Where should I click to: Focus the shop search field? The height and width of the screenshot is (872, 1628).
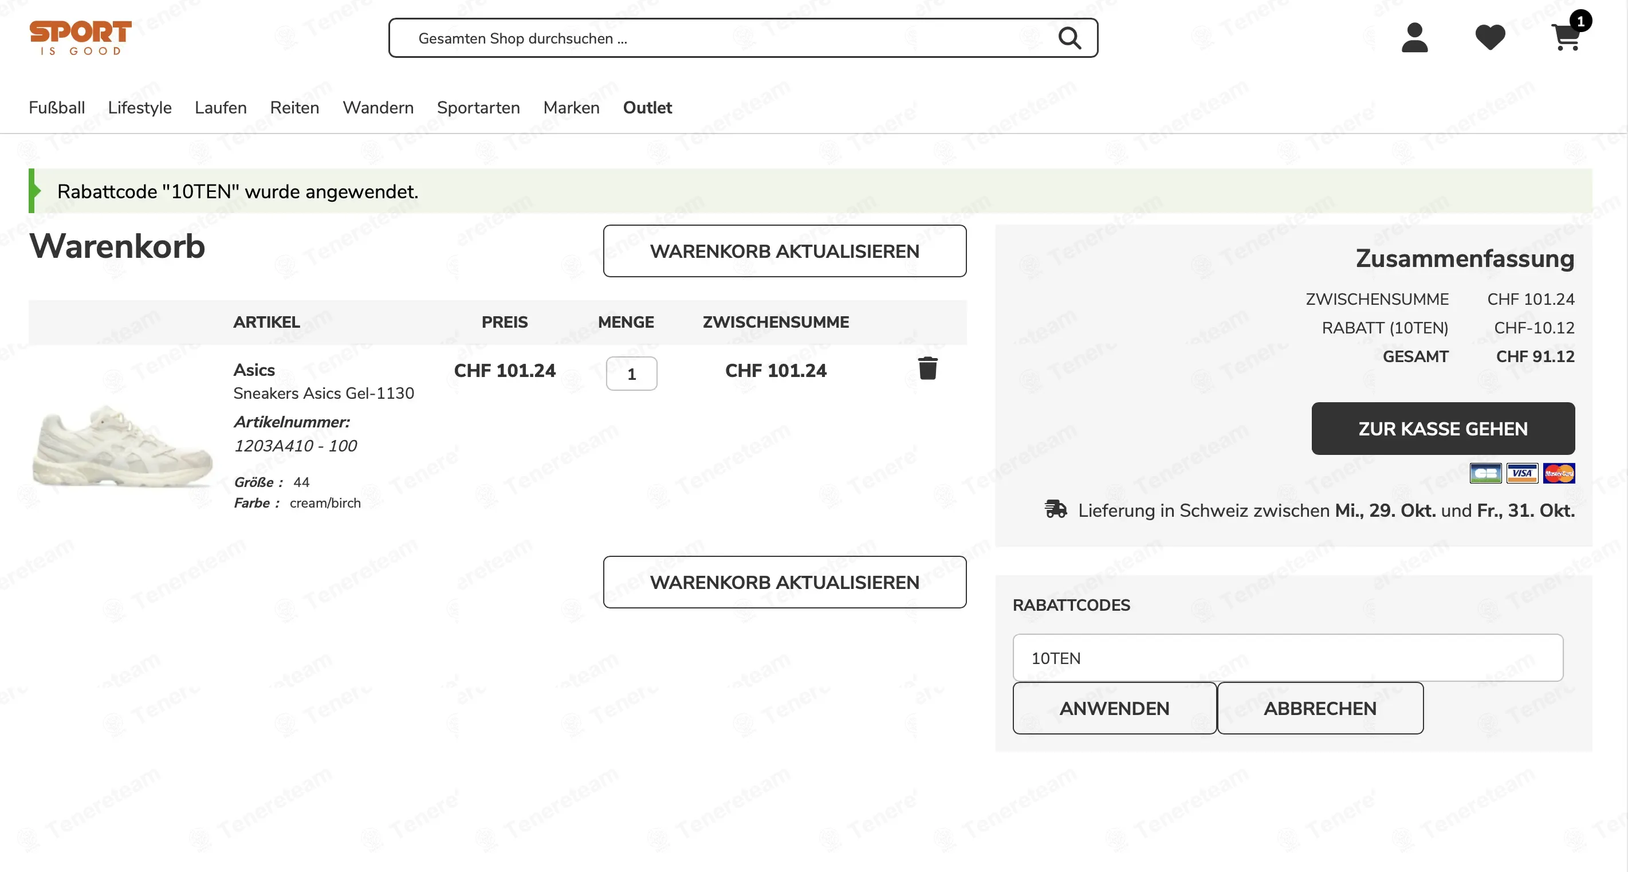(742, 38)
